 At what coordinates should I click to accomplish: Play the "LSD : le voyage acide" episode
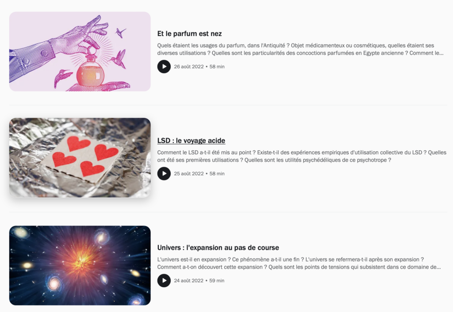click(164, 174)
